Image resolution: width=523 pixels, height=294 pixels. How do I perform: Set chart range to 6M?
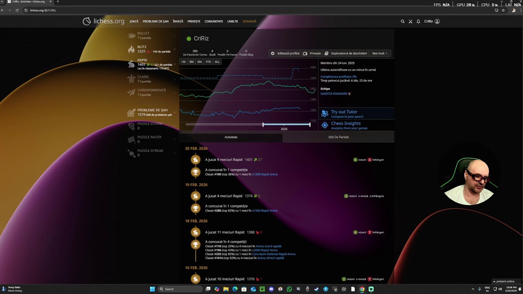tap(199, 62)
